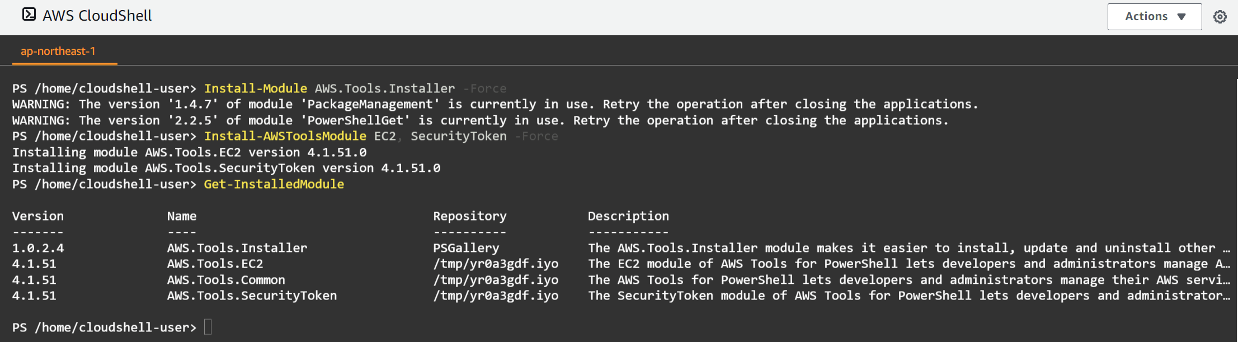Click the PSGallery repository entry
Viewport: 1238px width, 342px height.
[466, 248]
